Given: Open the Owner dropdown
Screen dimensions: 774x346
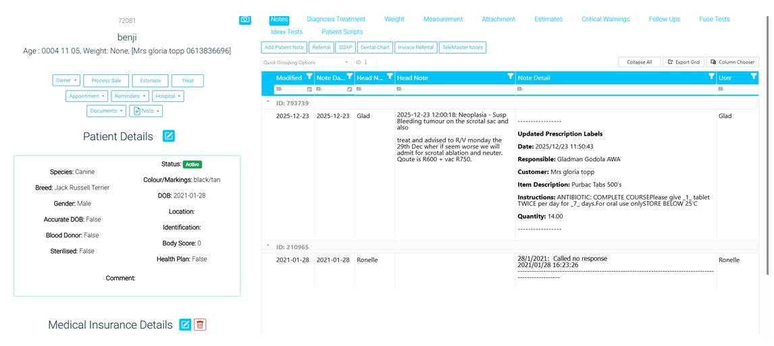Looking at the screenshot, I should 66,80.
